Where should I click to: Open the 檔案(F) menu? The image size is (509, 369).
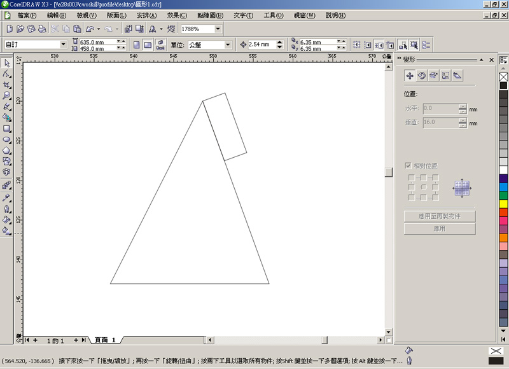point(27,15)
